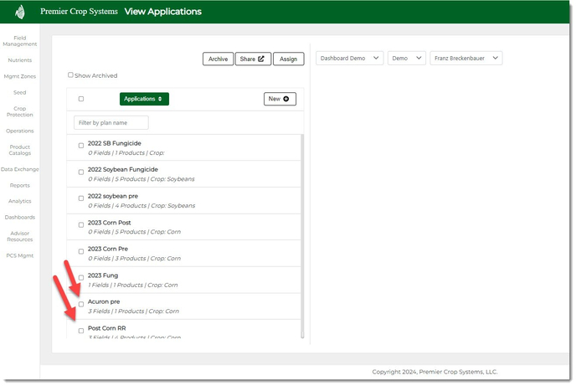
Task: Focus the Filter by plan name field
Action: pos(111,123)
